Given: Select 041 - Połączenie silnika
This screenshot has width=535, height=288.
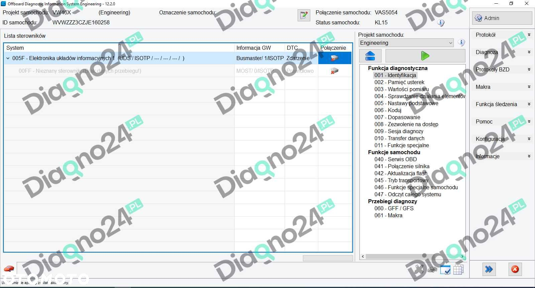Looking at the screenshot, I should pos(402,166).
